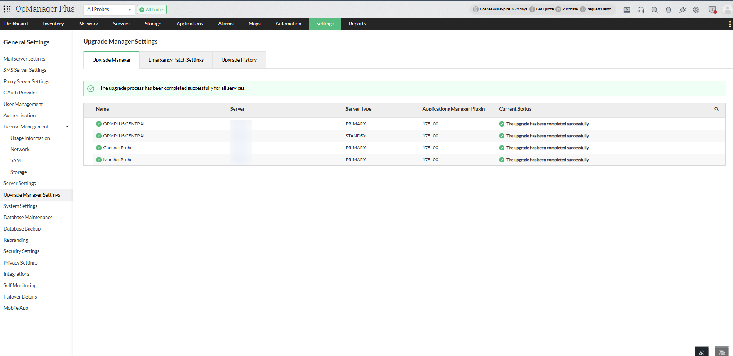Open the app launcher grid icon

pyautogui.click(x=7, y=9)
